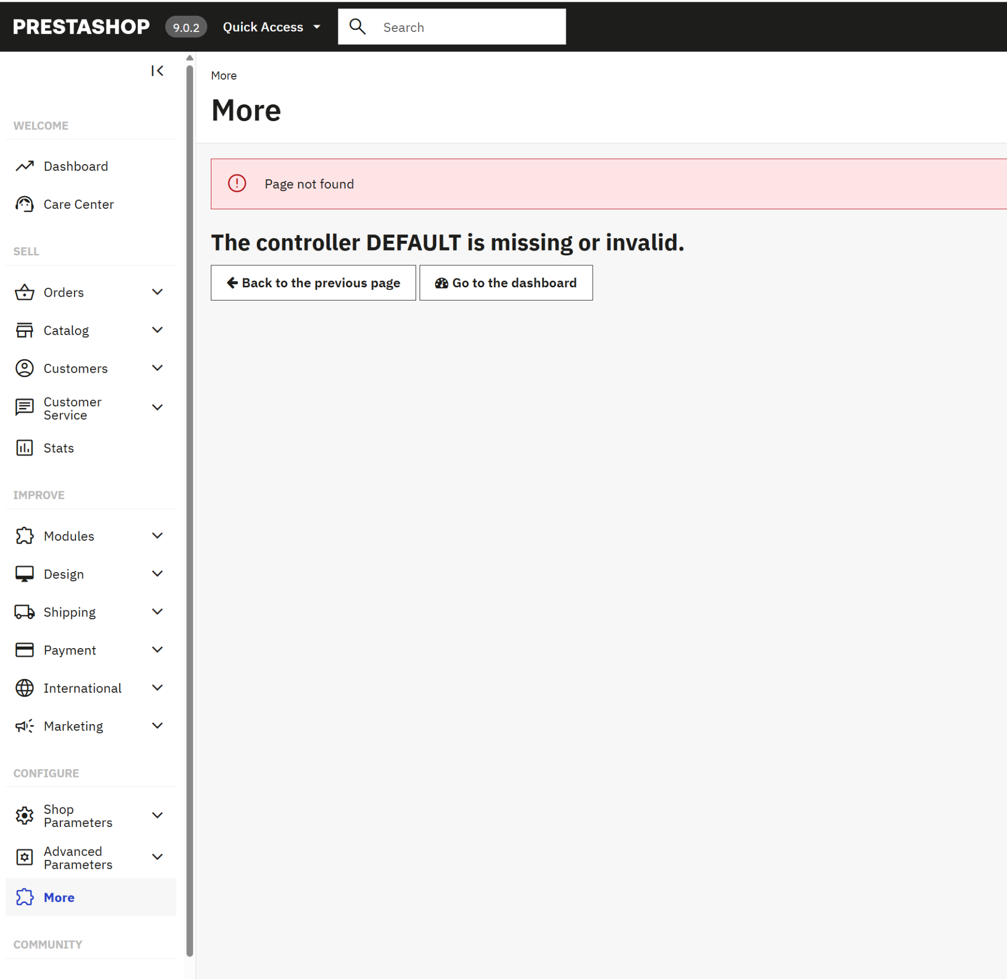Expand the Payment submenu chevron
Viewport: 1007px width, 979px height.
pyautogui.click(x=157, y=650)
